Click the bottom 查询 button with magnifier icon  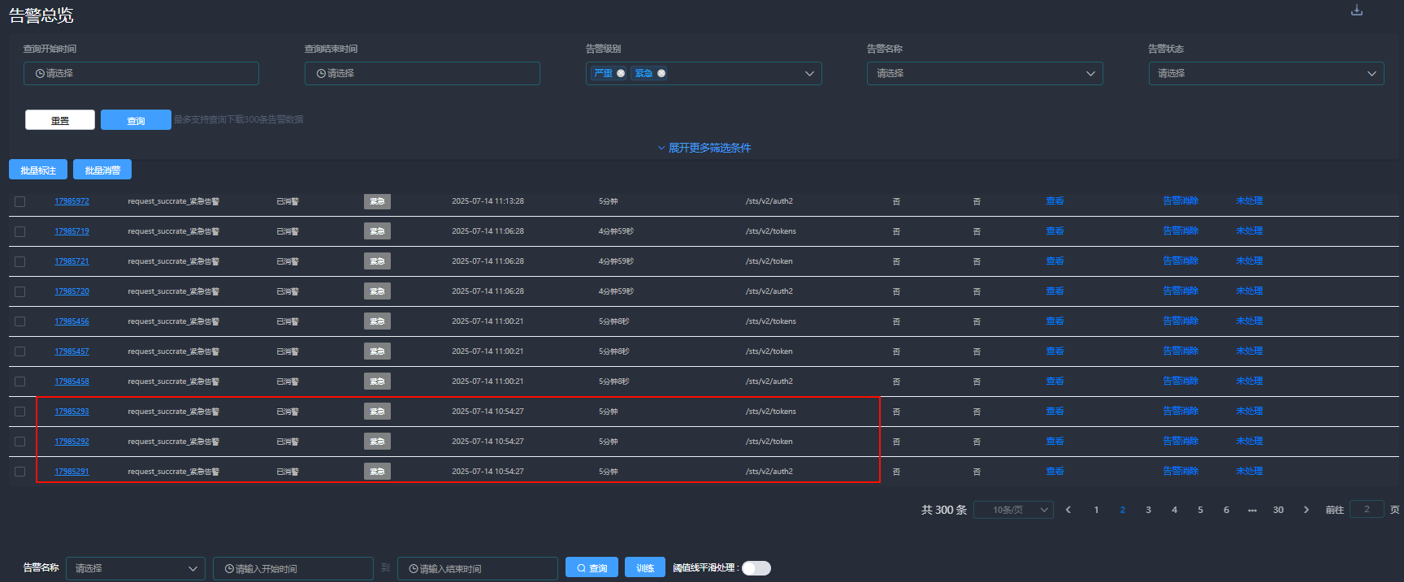[x=591, y=568]
